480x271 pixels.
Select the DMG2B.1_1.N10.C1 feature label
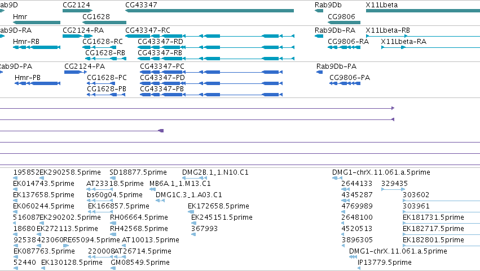(x=215, y=172)
